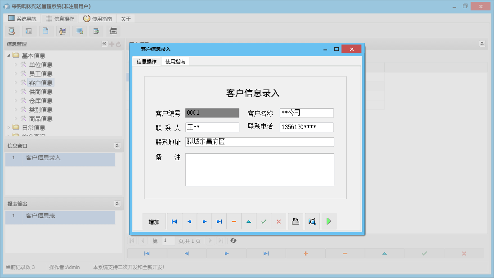Expand the 日常信息 tree node
Screen dimensions: 494x278
9,127
